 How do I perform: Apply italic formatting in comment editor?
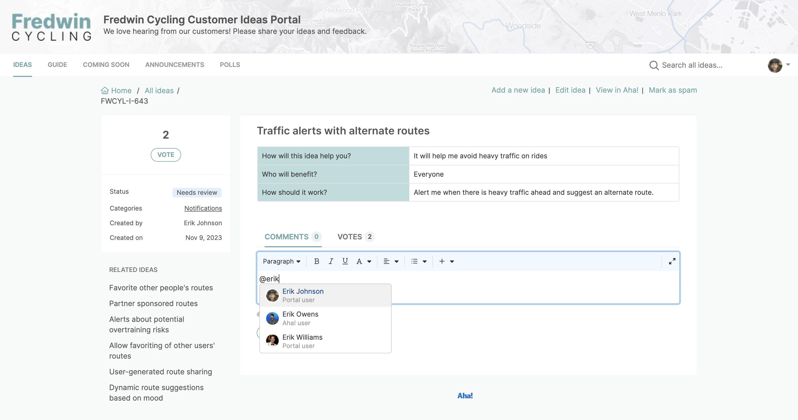coord(330,261)
